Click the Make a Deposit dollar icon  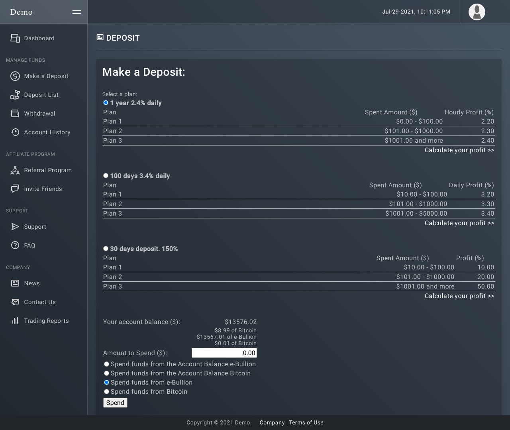(x=15, y=76)
